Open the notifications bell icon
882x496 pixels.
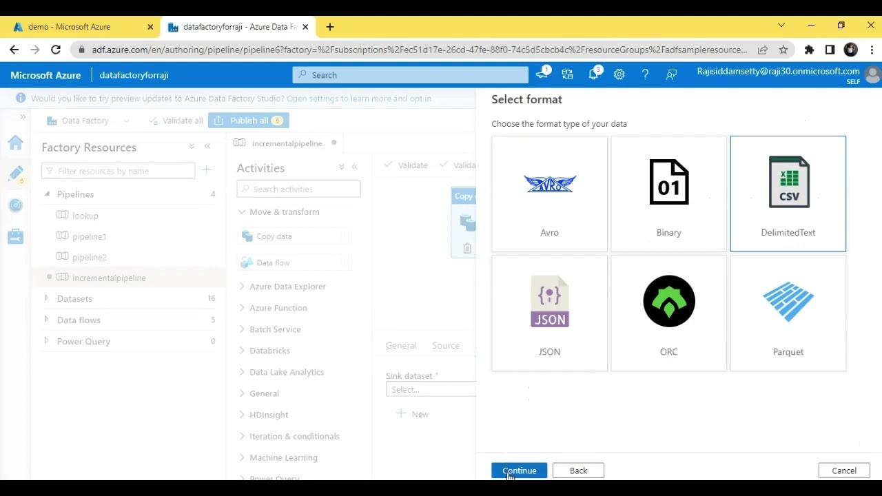click(593, 74)
